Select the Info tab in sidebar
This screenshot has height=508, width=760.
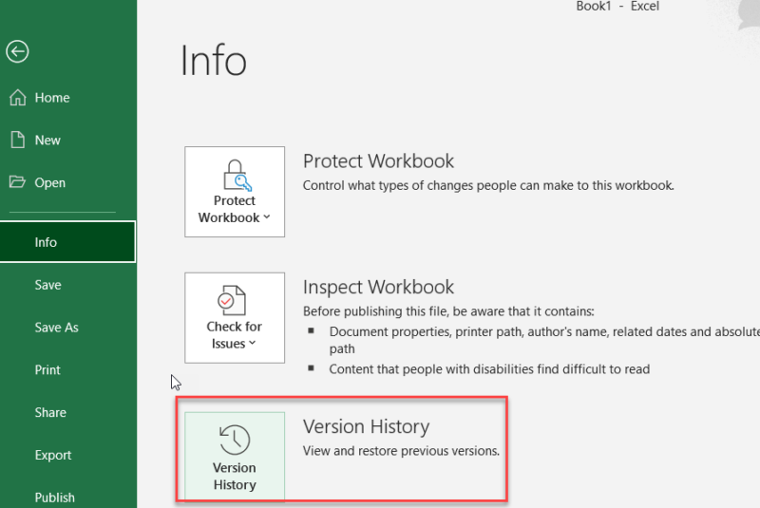(46, 242)
